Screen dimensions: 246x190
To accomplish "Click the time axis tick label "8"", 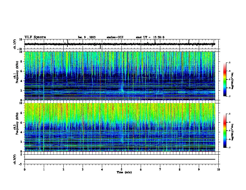I will pos(180,170).
